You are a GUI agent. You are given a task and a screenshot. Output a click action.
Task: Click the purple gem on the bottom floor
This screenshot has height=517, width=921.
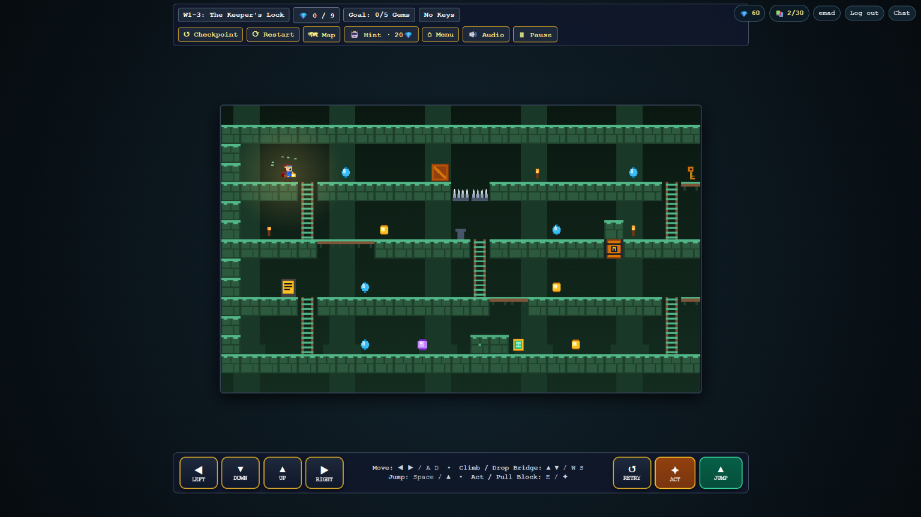[x=422, y=344]
